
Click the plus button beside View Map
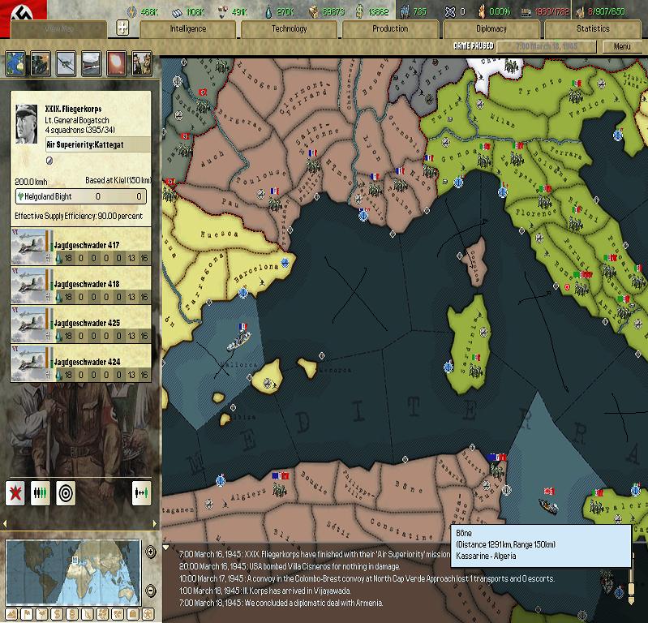tap(122, 28)
